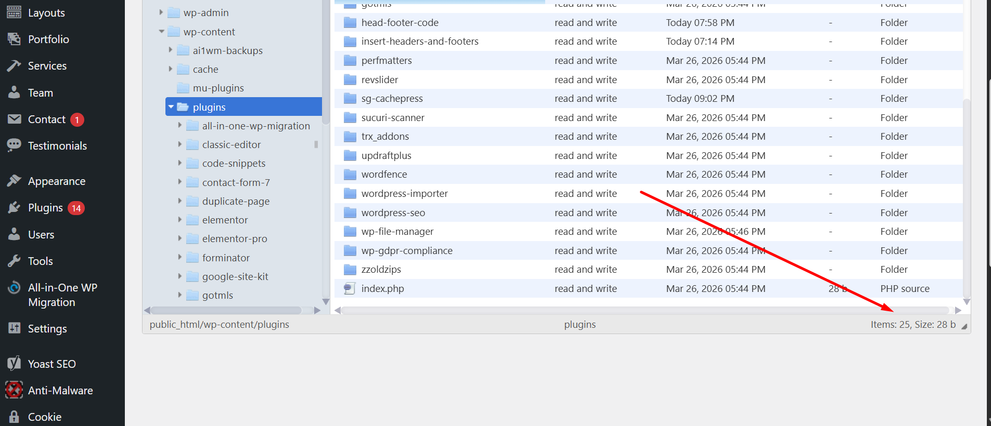Screen dimensions: 991x426
Task: Click the index.php file icon
Action: coord(350,288)
